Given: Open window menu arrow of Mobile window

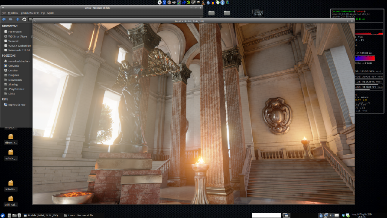Looking at the screenshot, I should (x=35, y=21).
